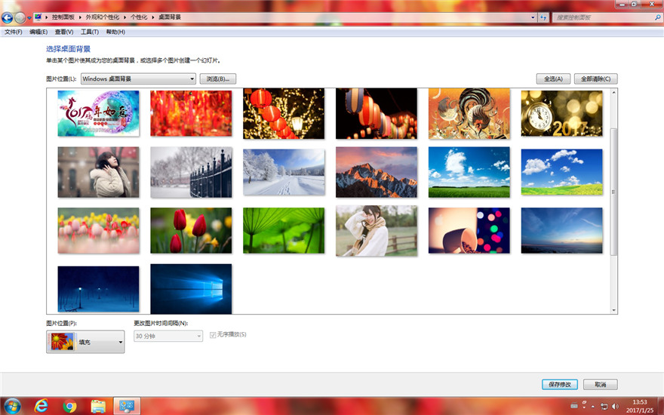Click the volume speaker tray icon
The width and height of the screenshot is (664, 415).
click(615, 406)
